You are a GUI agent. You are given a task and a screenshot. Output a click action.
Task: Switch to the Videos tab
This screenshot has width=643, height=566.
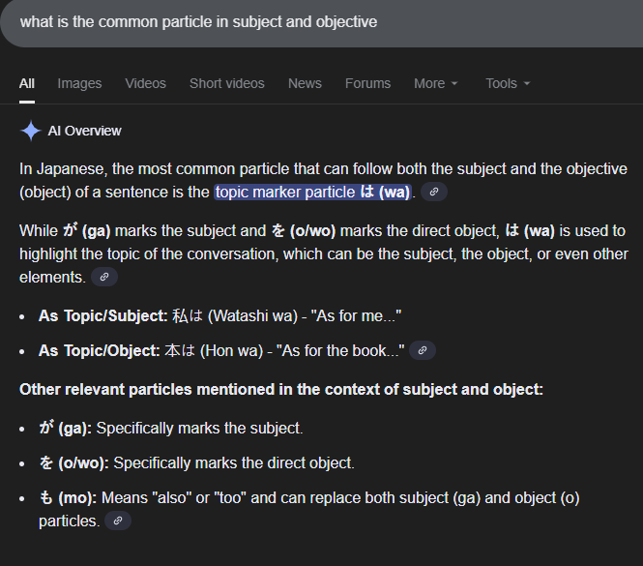coord(146,84)
